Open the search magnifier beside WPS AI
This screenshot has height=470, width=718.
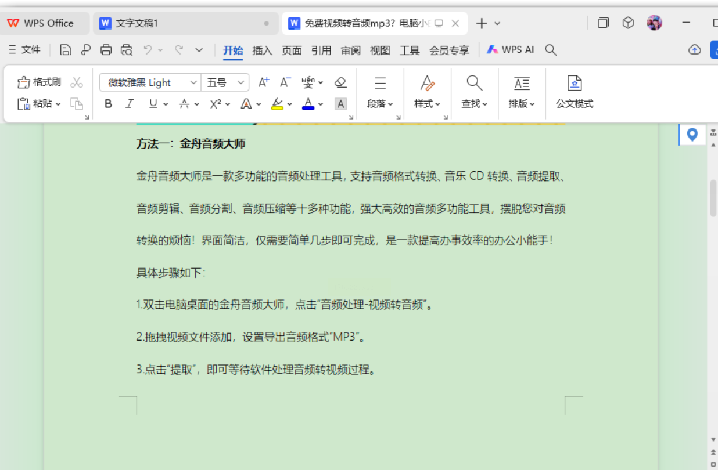(x=551, y=50)
